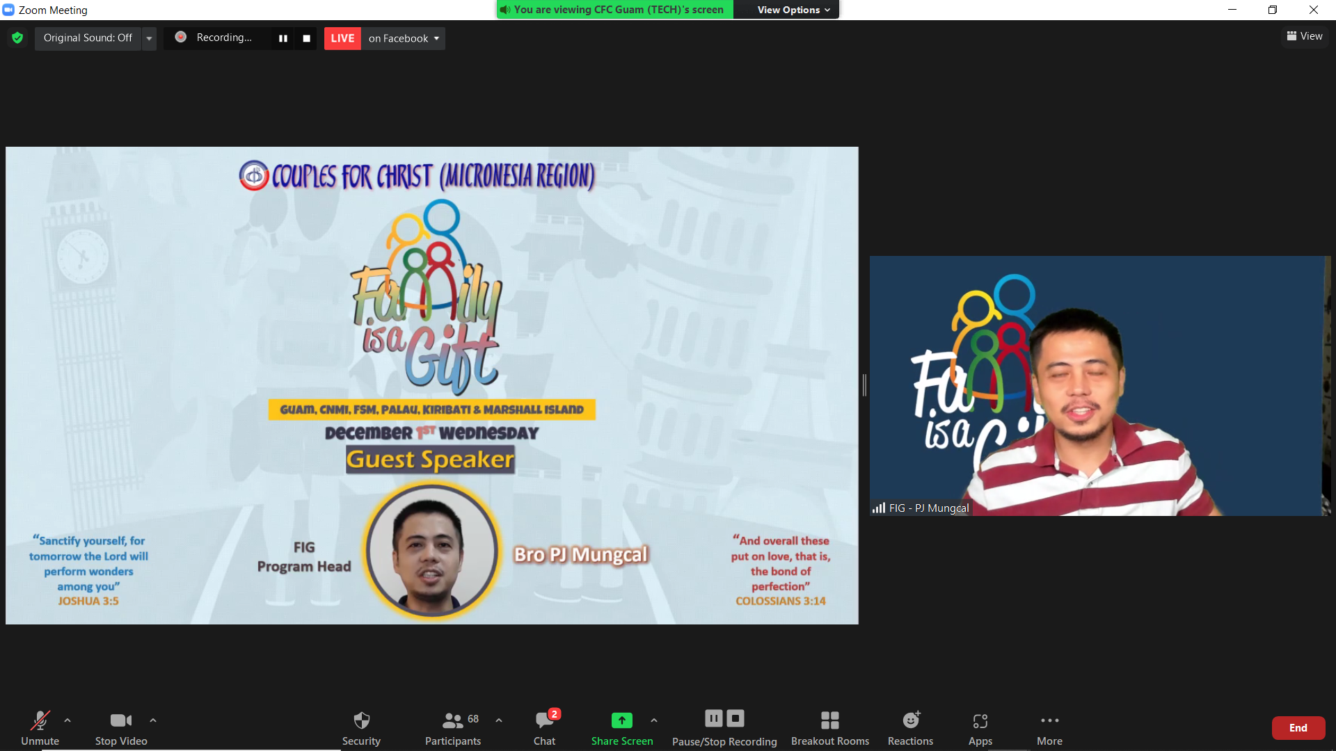The width and height of the screenshot is (1336, 751).
Task: Open Breakout Rooms
Action: click(x=830, y=728)
